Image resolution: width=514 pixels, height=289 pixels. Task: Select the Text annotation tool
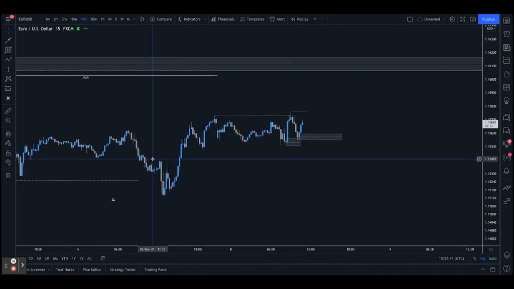tap(8, 69)
